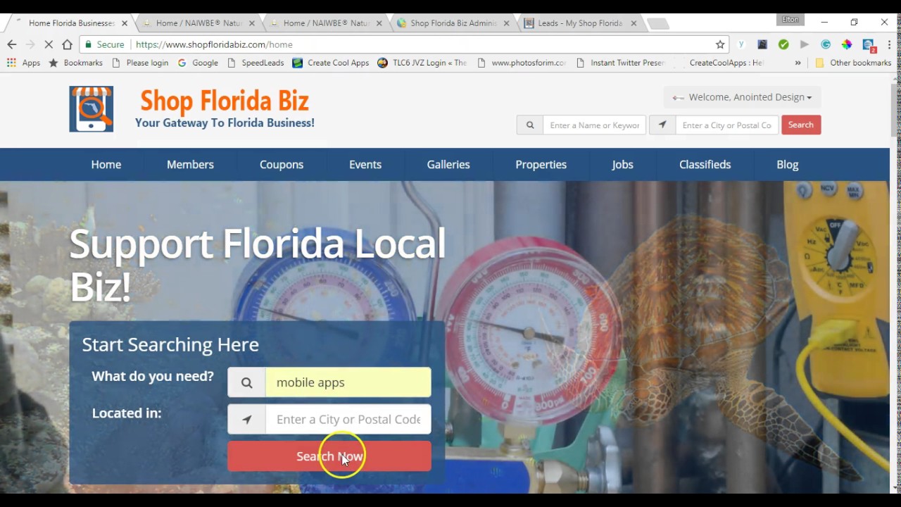The height and width of the screenshot is (507, 901).
Task: Click the location arrow icon in header
Action: [x=662, y=125]
